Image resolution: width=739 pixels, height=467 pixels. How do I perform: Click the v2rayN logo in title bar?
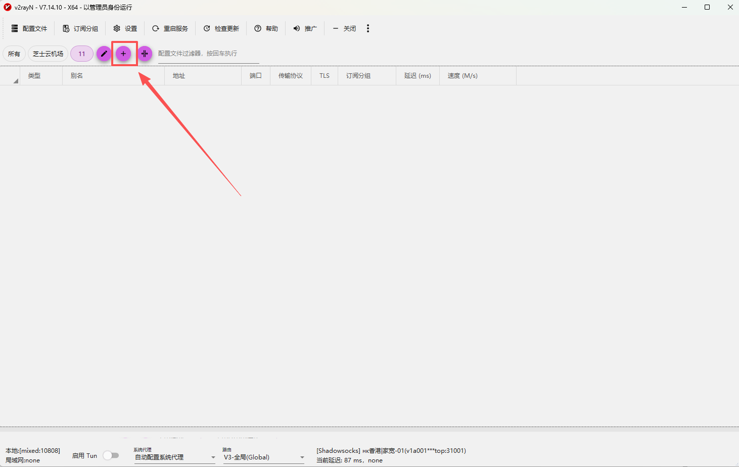point(8,7)
